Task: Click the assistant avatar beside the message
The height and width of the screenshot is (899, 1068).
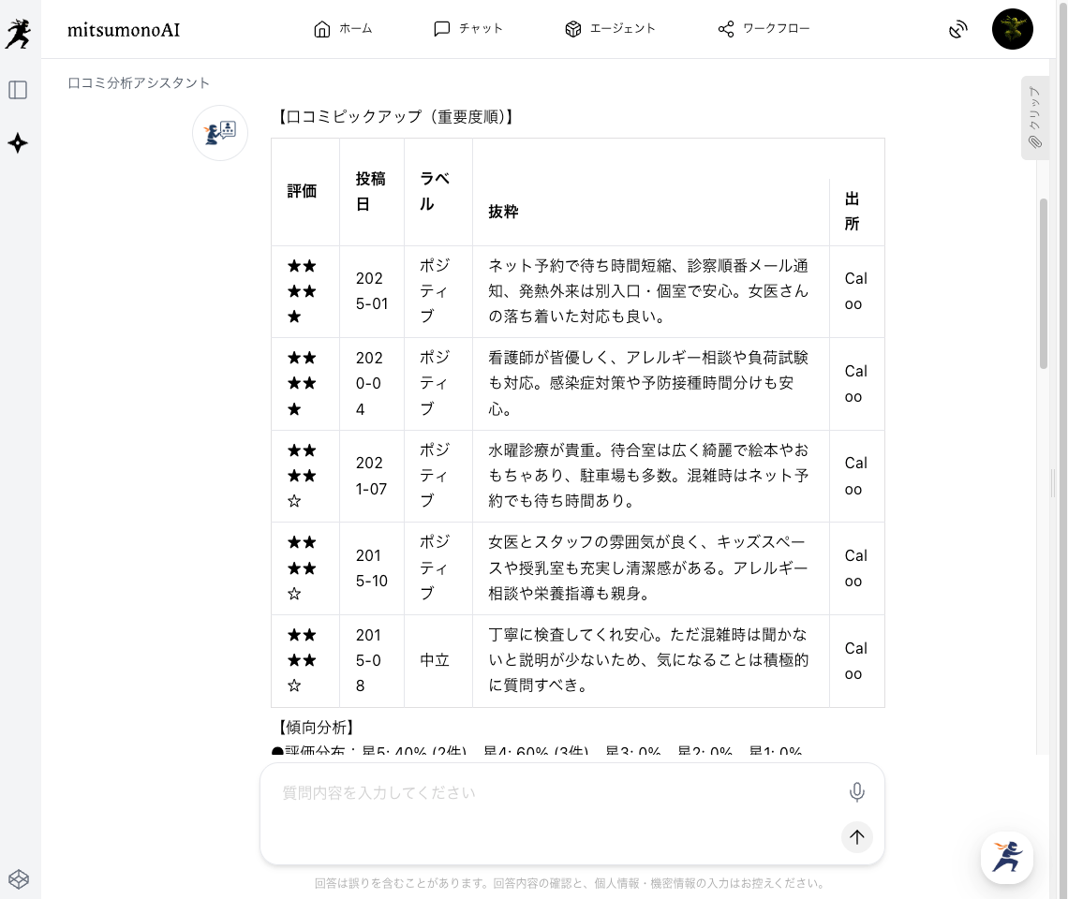Action: tap(220, 133)
